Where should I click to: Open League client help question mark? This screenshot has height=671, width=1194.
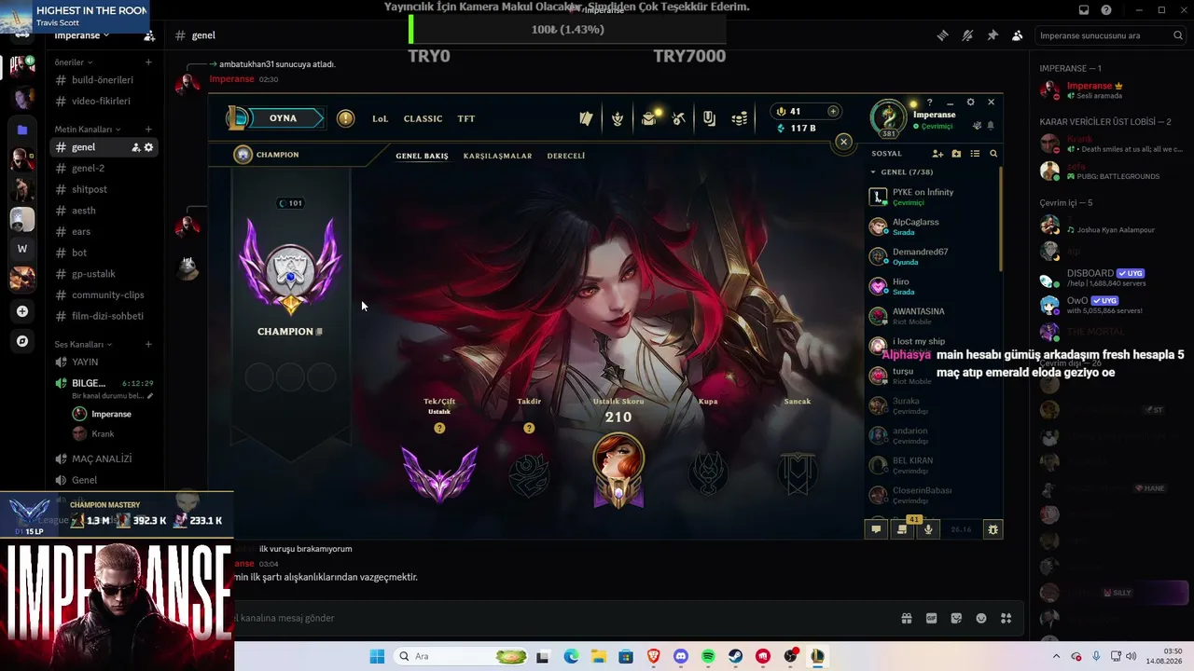(x=929, y=102)
